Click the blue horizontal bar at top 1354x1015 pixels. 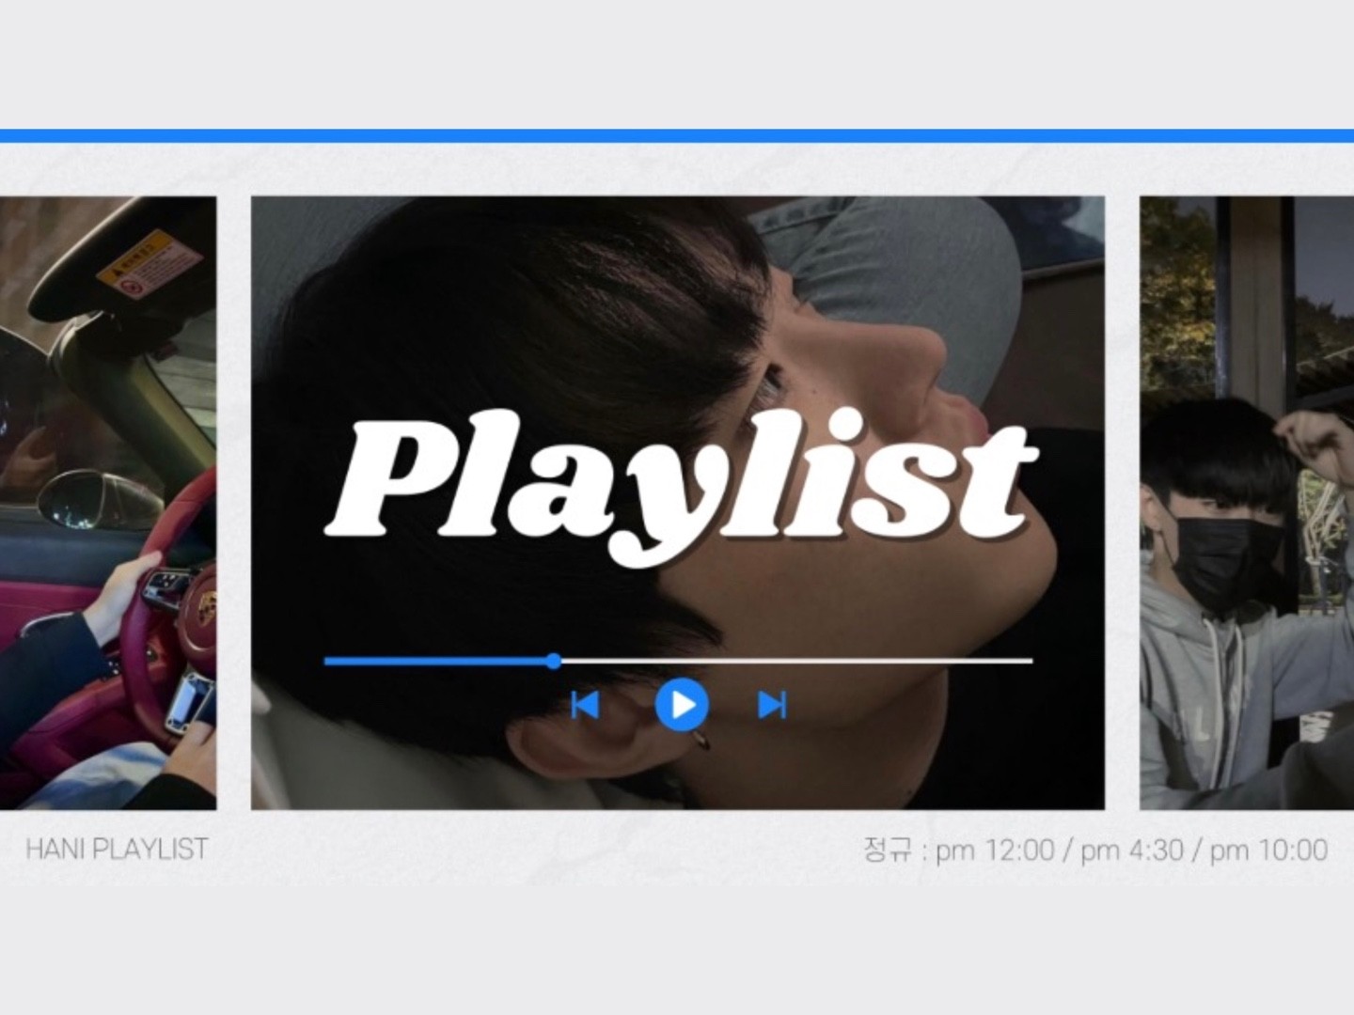677,136
